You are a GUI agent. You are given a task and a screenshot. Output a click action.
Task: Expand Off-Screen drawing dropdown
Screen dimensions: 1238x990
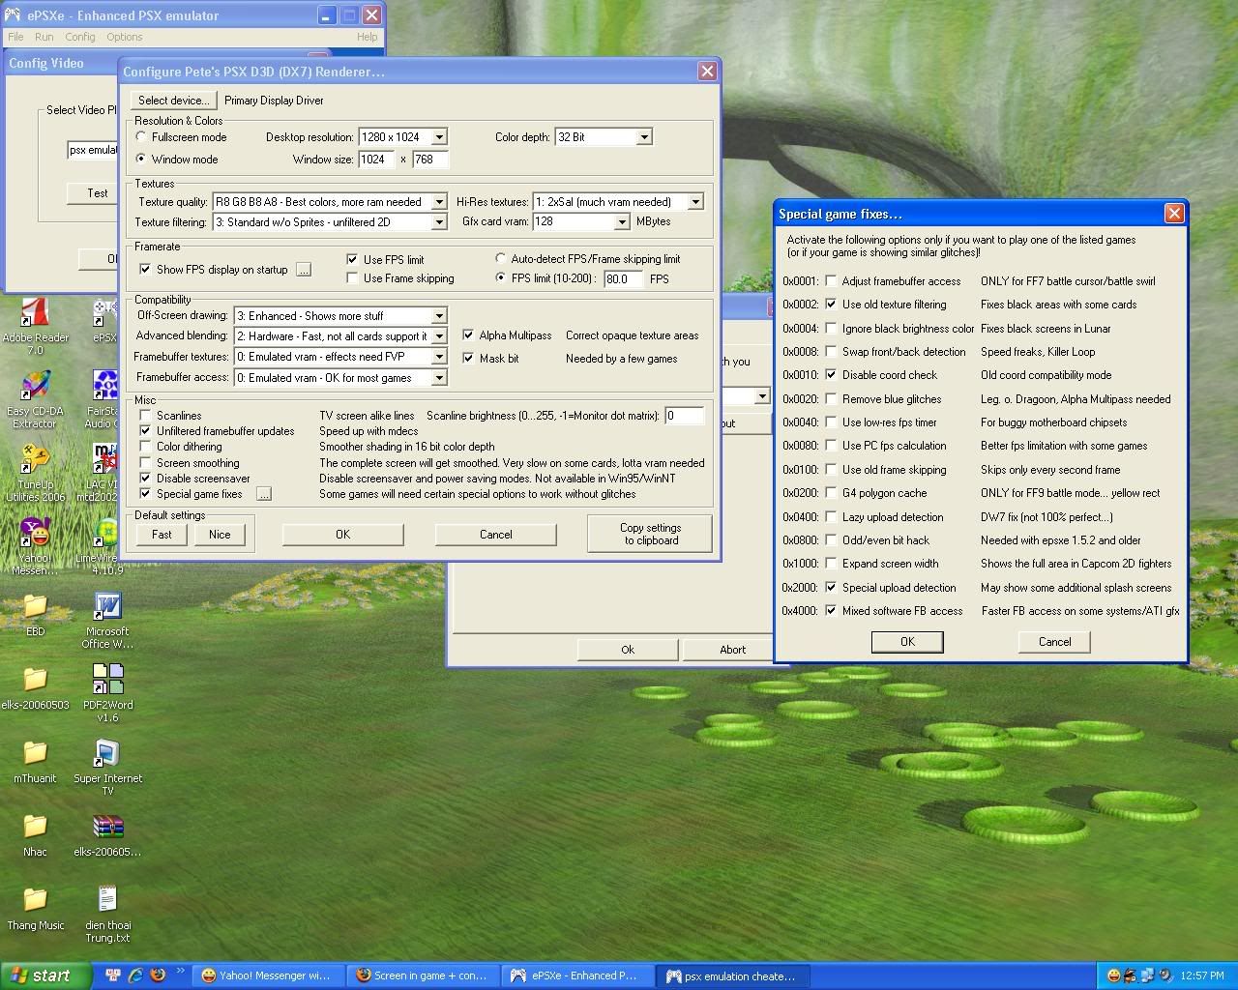[439, 316]
